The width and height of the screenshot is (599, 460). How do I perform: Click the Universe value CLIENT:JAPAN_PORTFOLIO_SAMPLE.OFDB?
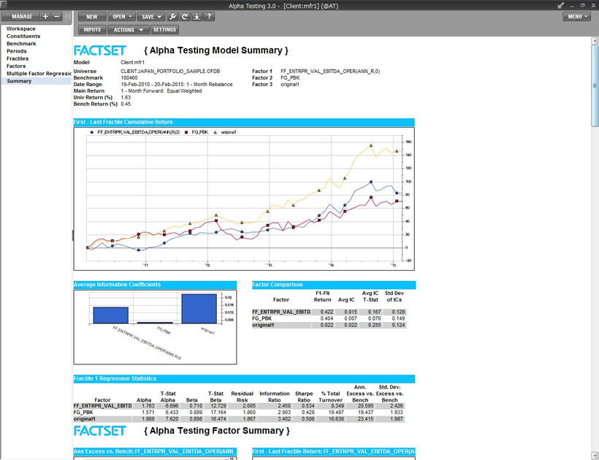[170, 72]
